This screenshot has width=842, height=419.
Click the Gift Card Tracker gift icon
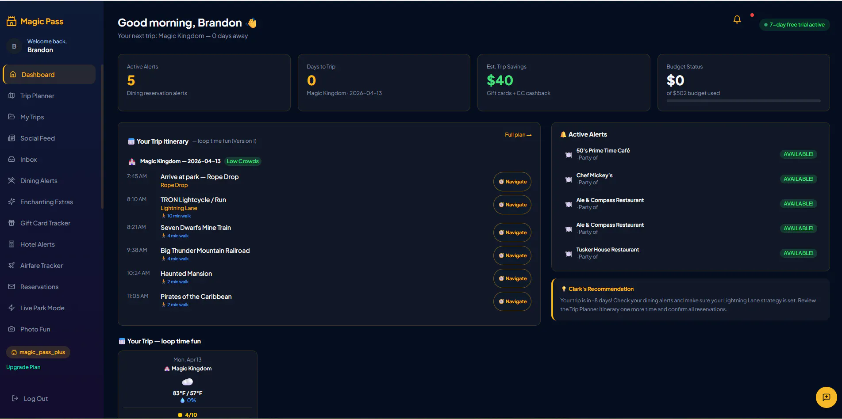(12, 223)
